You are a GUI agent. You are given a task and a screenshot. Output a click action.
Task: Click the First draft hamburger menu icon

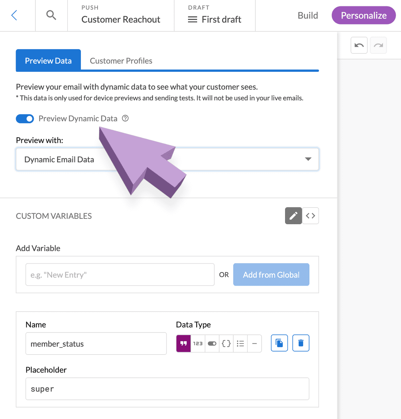tap(192, 20)
